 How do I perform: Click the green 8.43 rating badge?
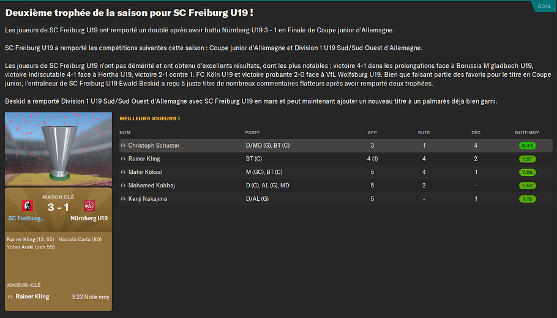coord(527,146)
